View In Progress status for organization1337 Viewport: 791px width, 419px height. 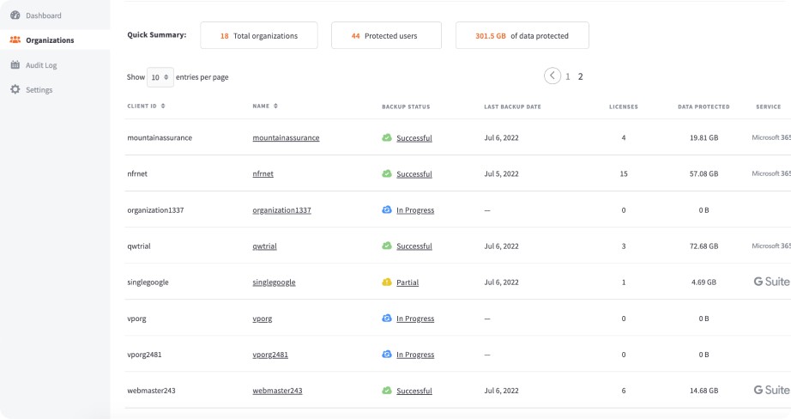pos(415,210)
